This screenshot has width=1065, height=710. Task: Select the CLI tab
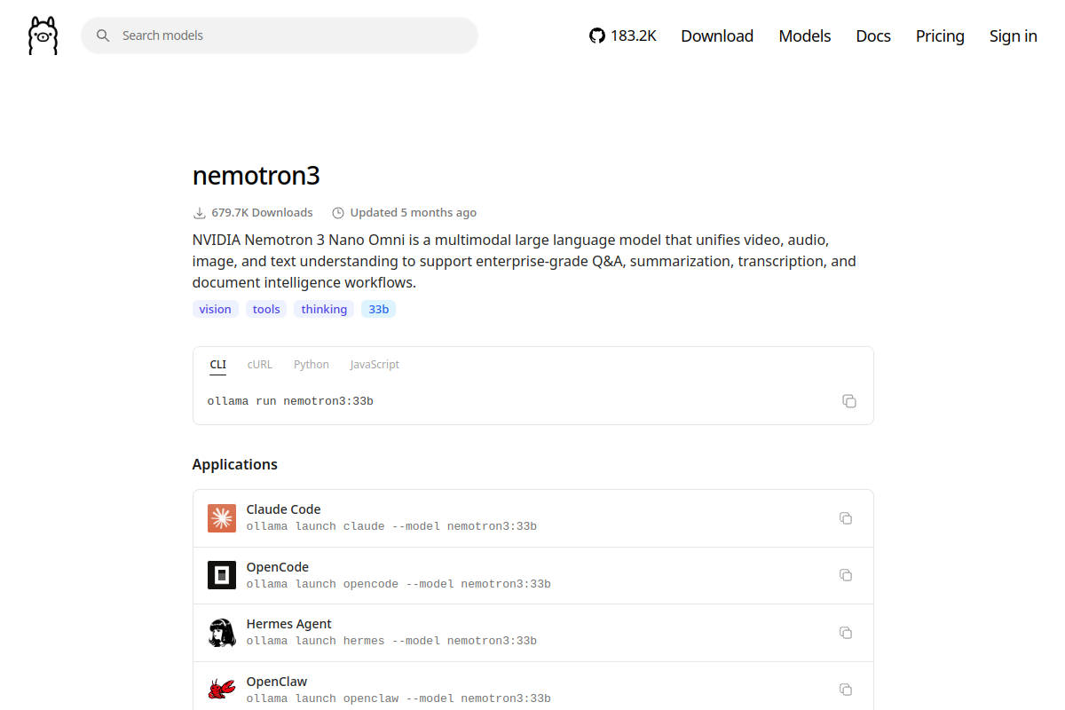(x=218, y=365)
